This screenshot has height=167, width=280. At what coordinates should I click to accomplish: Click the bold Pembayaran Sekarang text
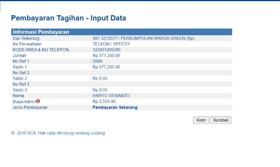[x=115, y=107]
